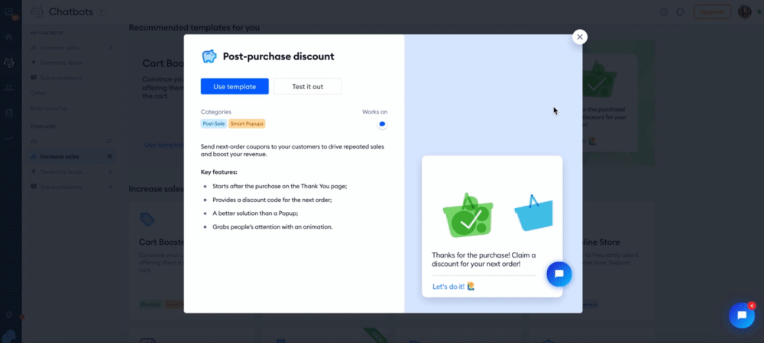The width and height of the screenshot is (764, 343).
Task: Open the user avatar menu
Action: pos(744,11)
